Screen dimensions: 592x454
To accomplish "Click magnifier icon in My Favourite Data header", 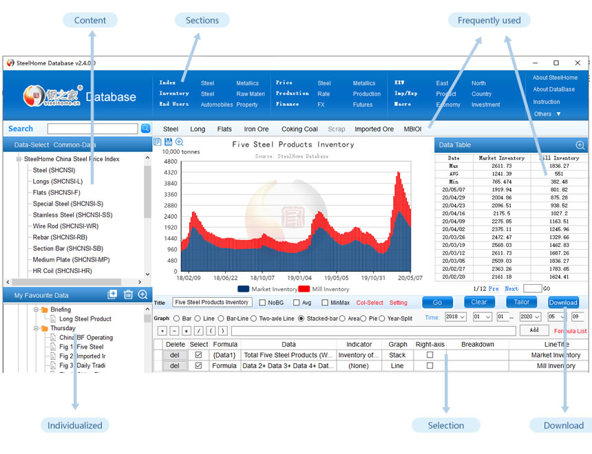I will [142, 294].
